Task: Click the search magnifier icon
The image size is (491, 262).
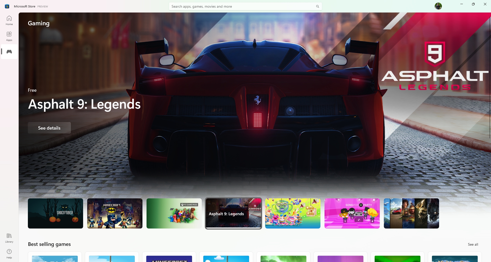Action: pos(317,6)
